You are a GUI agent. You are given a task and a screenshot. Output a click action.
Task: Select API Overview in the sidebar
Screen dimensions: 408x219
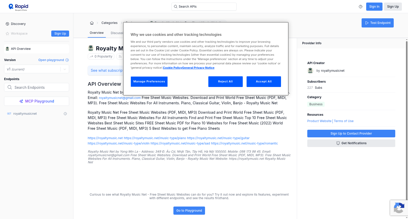coord(36,49)
